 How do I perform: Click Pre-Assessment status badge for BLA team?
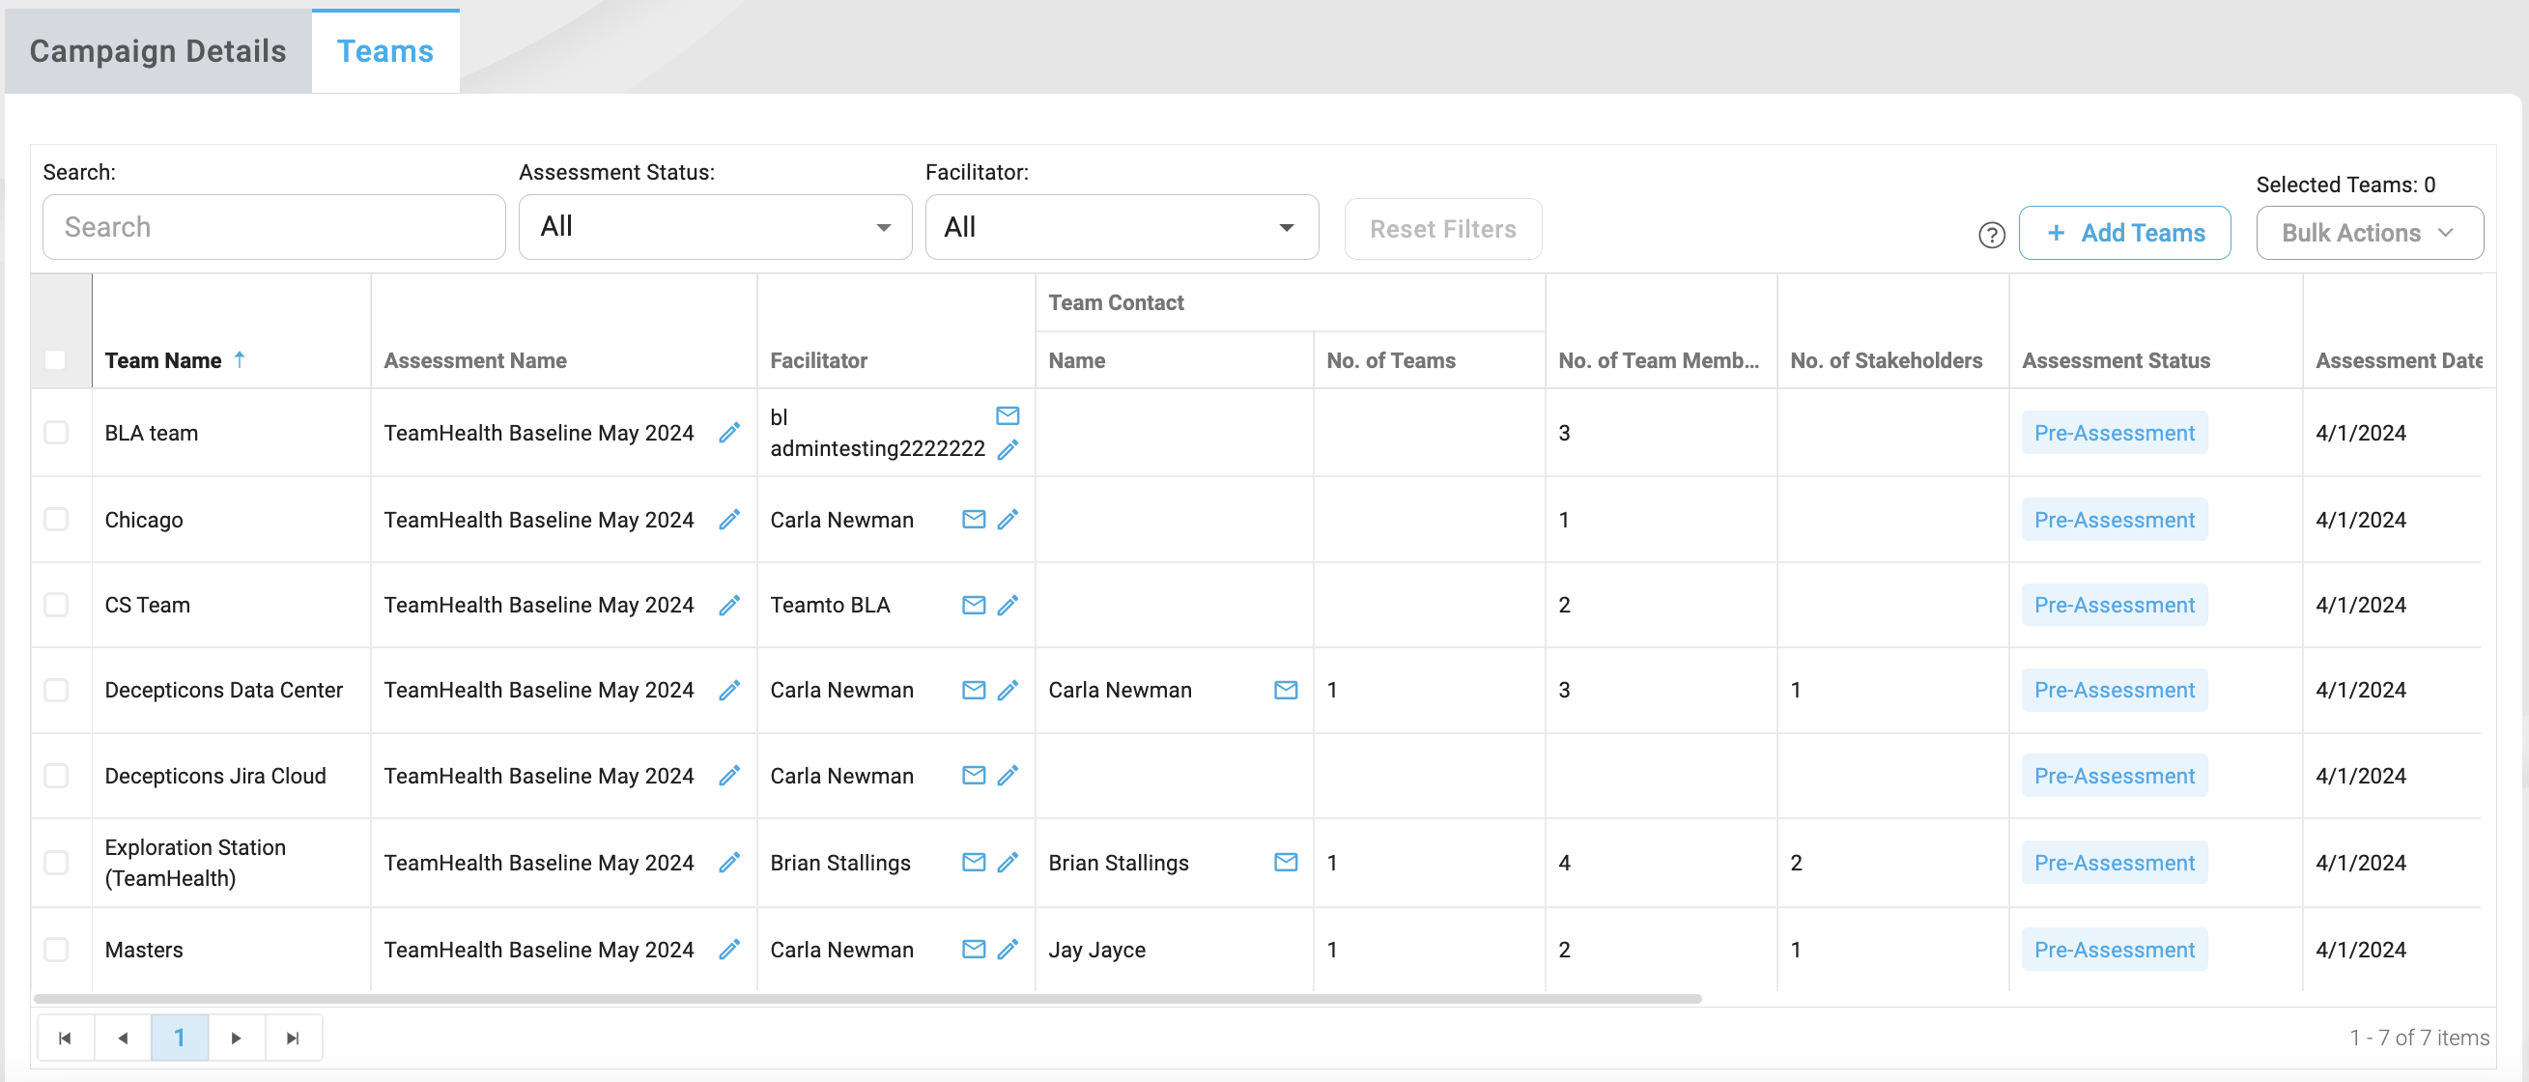[x=2114, y=433]
